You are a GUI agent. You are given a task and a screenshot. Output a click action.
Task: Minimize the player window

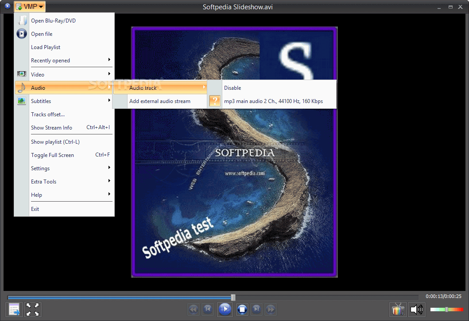(x=439, y=7)
